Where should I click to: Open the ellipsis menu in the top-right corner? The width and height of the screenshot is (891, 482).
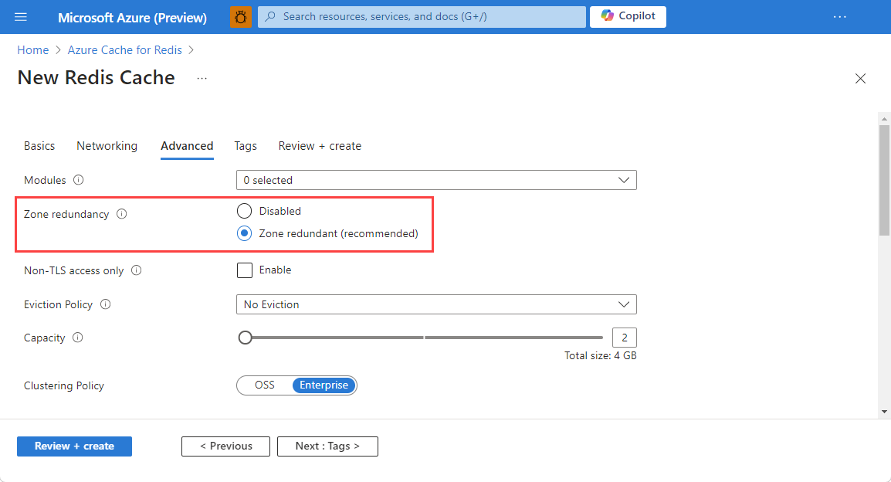coord(839,17)
